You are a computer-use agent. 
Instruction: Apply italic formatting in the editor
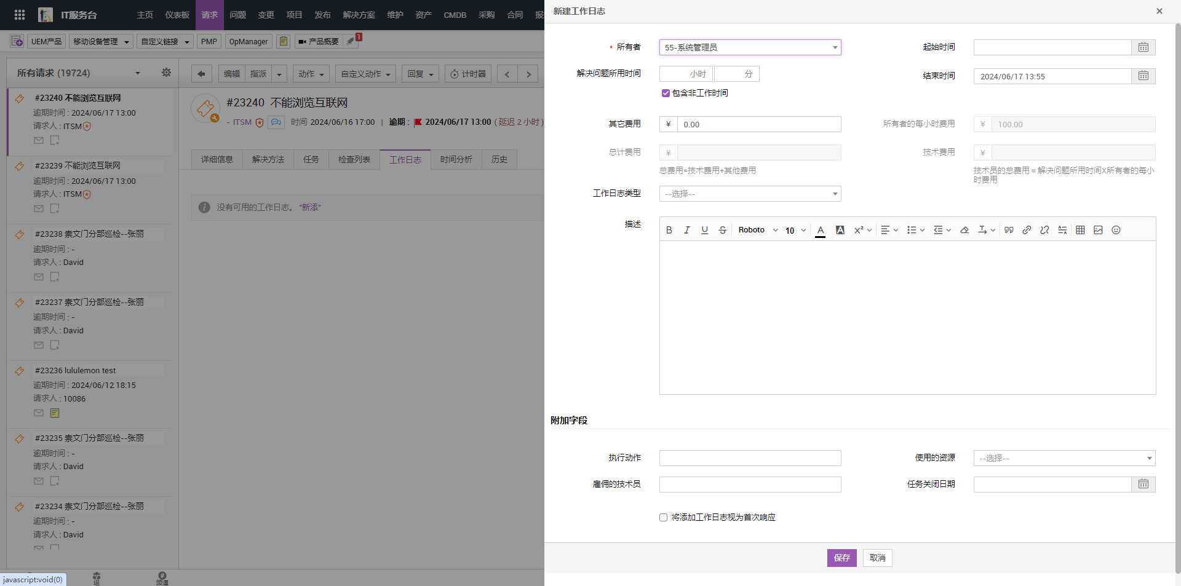coord(687,230)
